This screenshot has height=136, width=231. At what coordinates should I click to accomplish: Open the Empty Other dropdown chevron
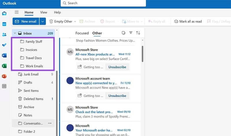(x=75, y=21)
